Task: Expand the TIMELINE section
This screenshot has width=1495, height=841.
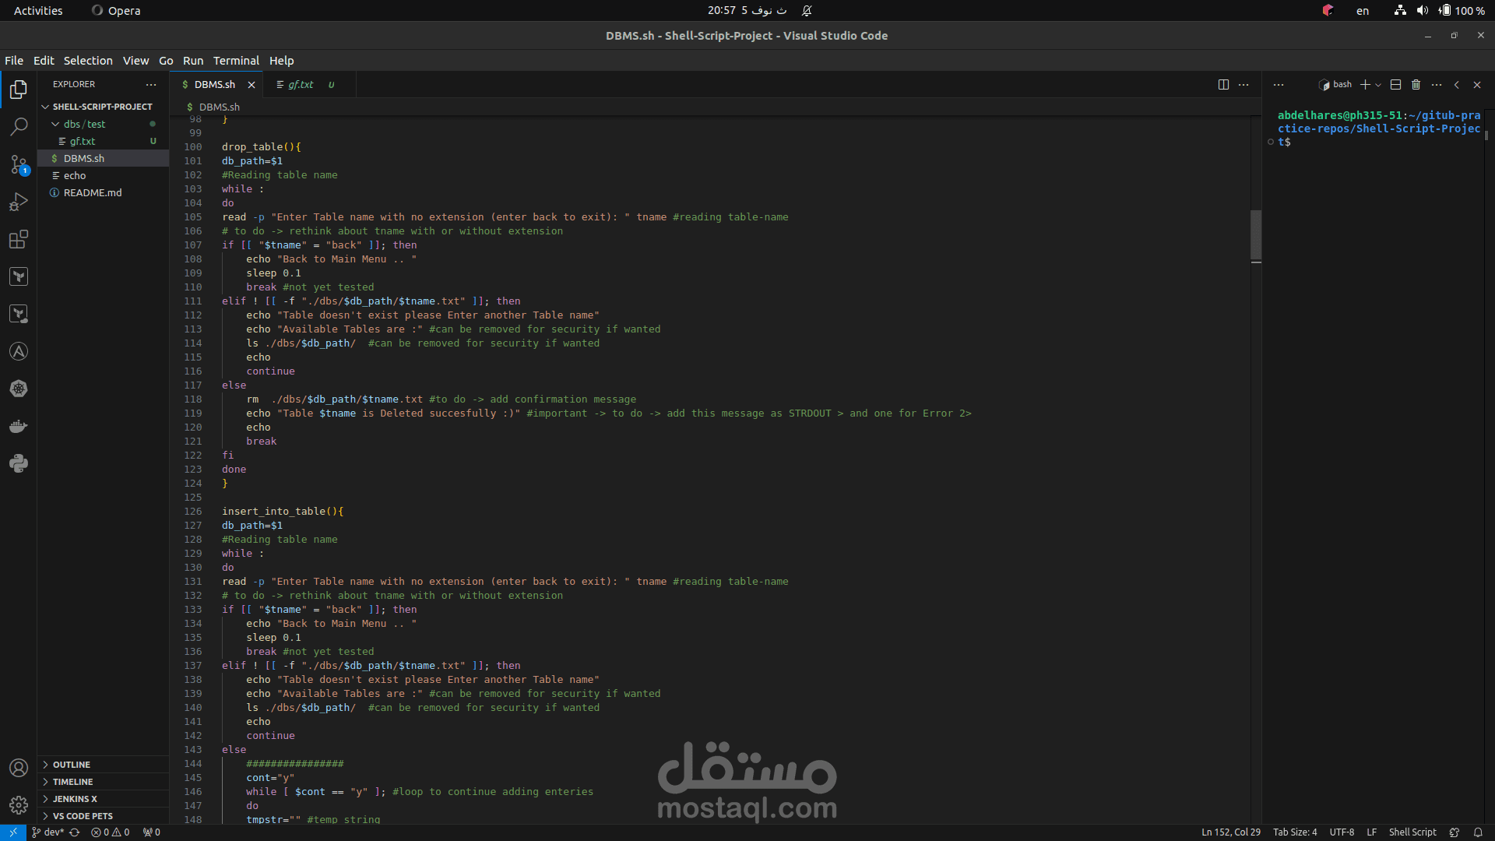Action: point(72,782)
